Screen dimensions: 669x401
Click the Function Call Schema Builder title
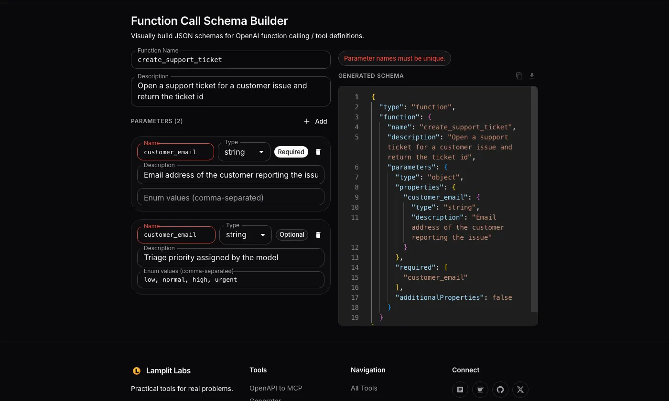[209, 21]
